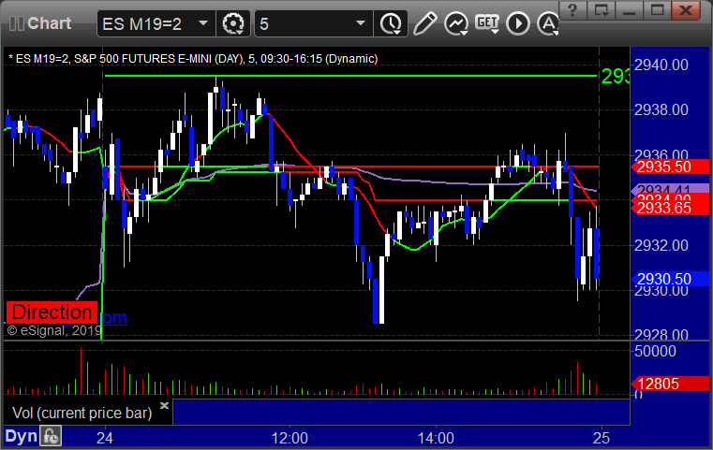This screenshot has height=450, width=713.
Task: Minimize the Chart window
Action: [629, 10]
